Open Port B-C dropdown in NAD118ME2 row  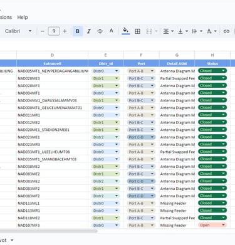[x=141, y=218]
